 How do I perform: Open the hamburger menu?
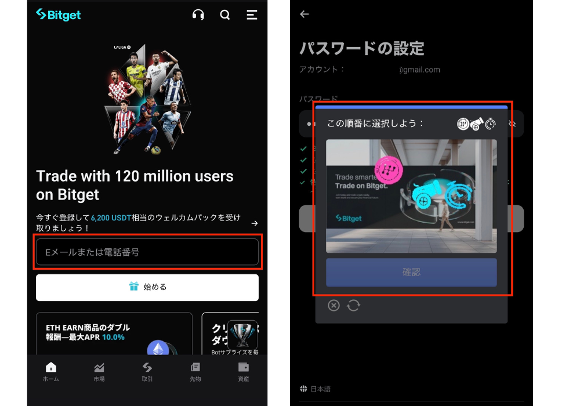coord(252,15)
